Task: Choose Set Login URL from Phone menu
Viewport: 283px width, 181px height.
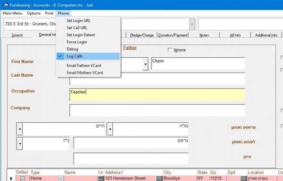Action: tap(88, 21)
